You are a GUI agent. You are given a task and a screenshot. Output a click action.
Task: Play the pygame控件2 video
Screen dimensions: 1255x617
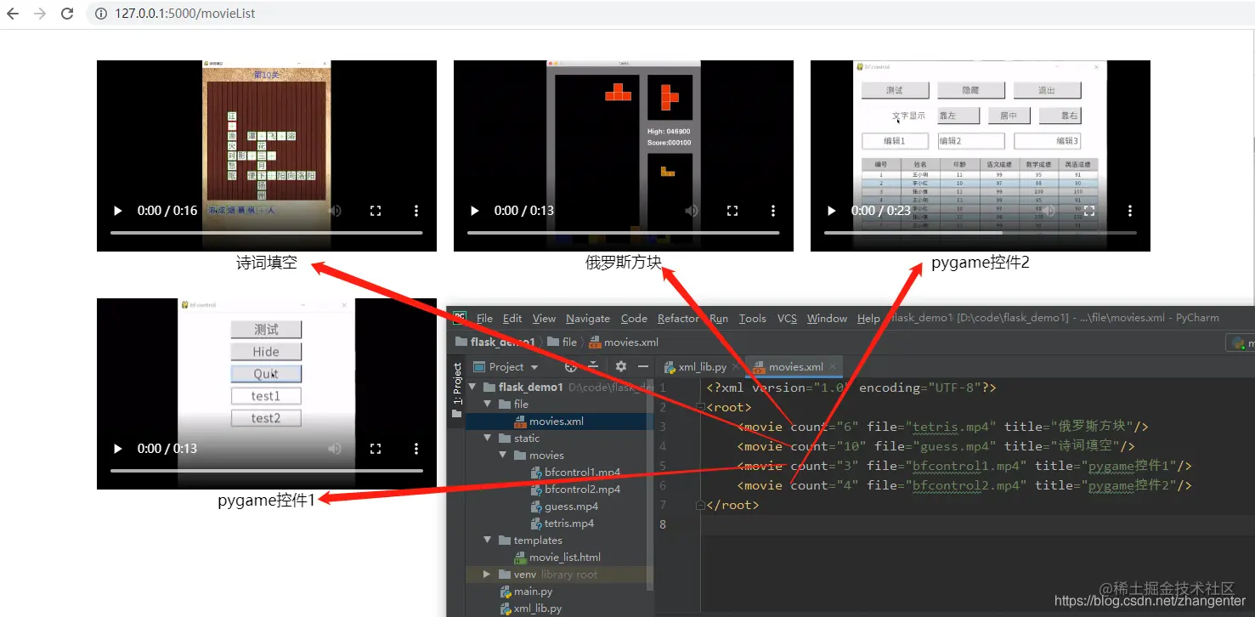tap(832, 211)
